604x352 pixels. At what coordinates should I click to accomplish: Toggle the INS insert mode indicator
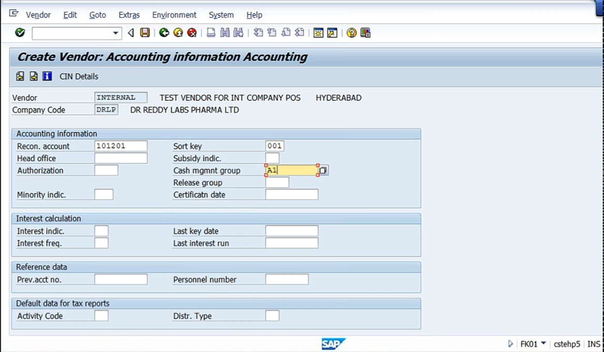click(x=594, y=344)
